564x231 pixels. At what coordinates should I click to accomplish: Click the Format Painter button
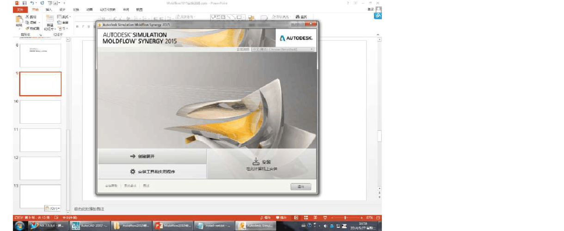(x=32, y=28)
